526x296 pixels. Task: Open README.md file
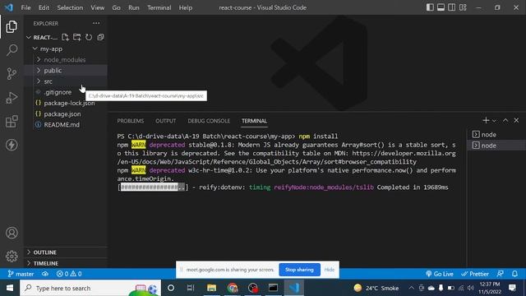(66, 124)
